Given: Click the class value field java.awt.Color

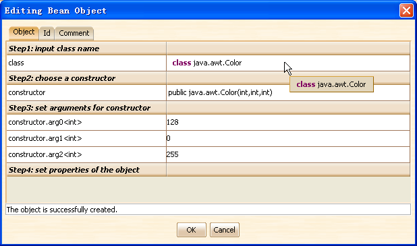Looking at the screenshot, I should [x=288, y=63].
